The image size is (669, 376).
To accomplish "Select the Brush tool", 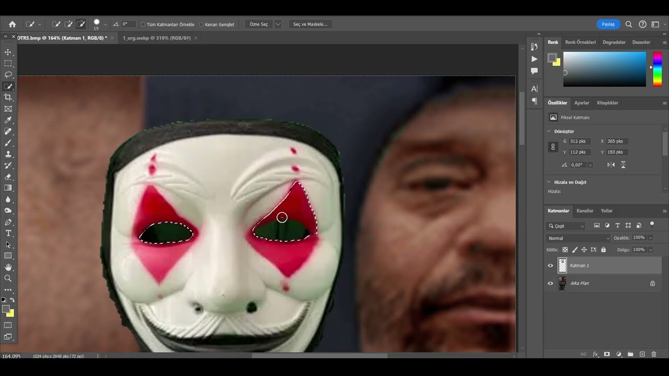I will 8,143.
